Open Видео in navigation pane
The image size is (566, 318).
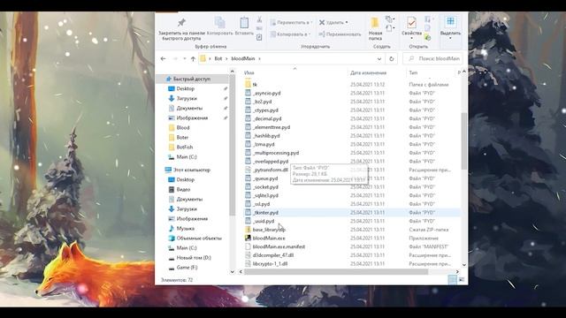pos(183,189)
